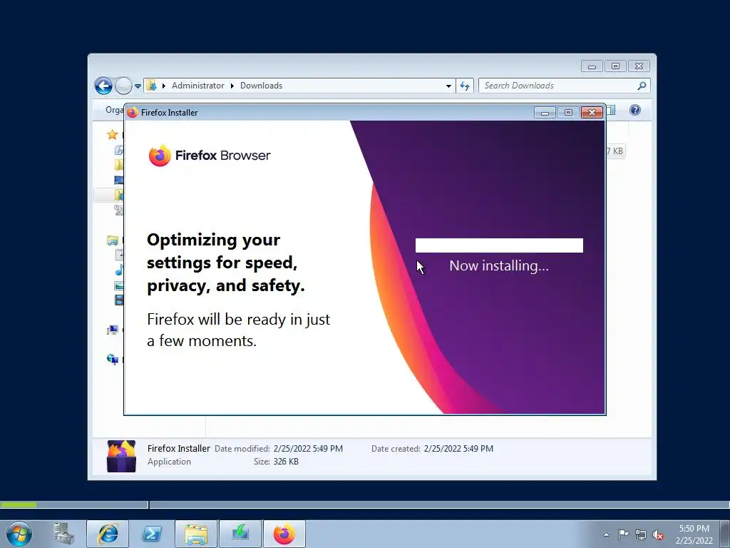Minimize the Downloads Explorer window
Screen dimensions: 730x548
point(592,66)
